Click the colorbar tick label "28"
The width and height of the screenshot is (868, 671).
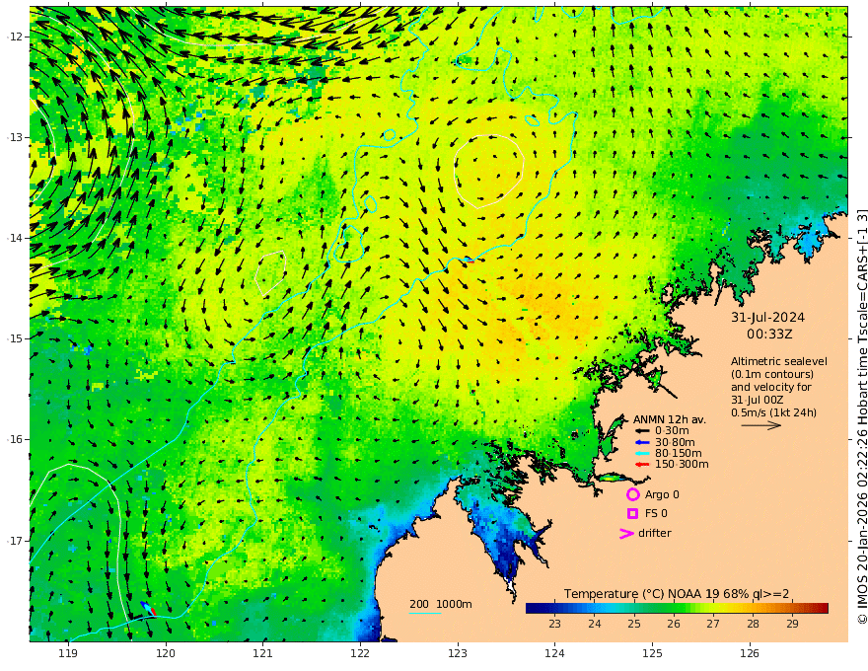(753, 624)
